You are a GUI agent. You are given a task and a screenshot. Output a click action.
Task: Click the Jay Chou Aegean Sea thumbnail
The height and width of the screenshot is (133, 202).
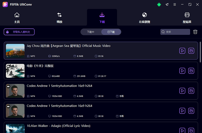15,51
